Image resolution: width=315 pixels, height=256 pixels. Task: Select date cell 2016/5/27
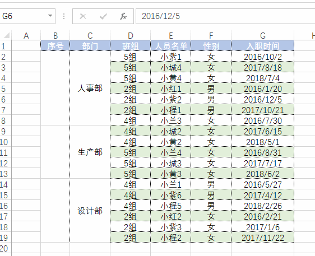pos(263,184)
